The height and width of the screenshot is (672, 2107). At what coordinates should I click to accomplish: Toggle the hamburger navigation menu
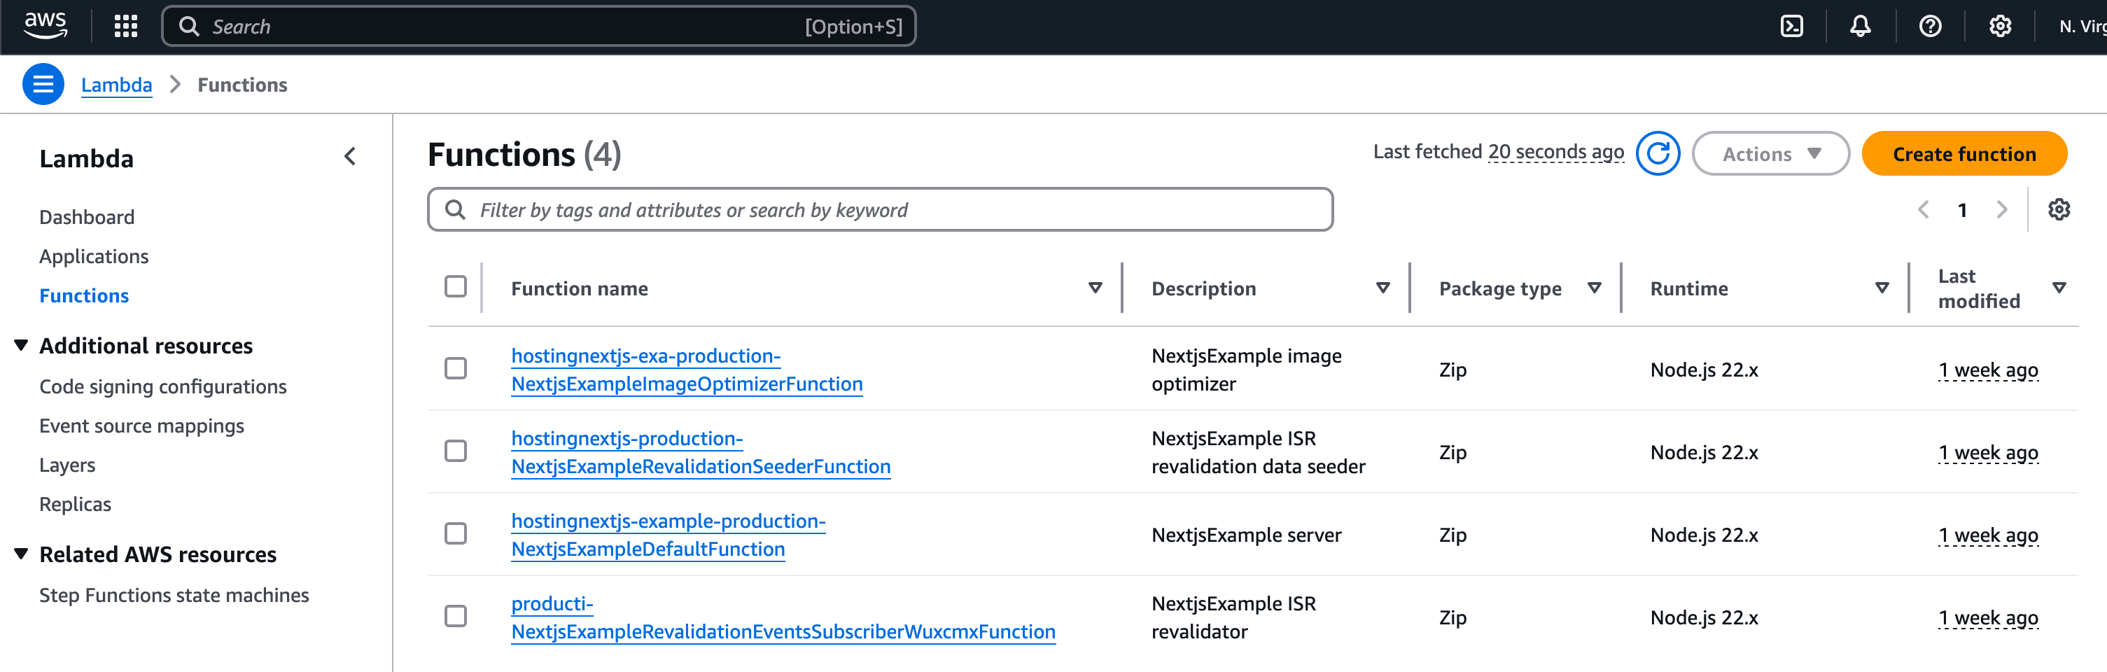43,84
